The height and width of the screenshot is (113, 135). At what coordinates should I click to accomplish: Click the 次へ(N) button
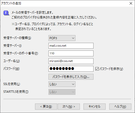[x=69, y=107]
